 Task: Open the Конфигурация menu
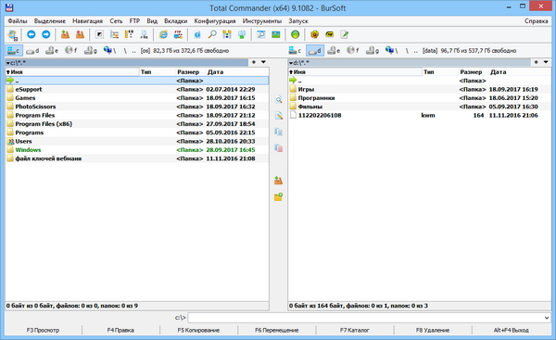[x=215, y=21]
